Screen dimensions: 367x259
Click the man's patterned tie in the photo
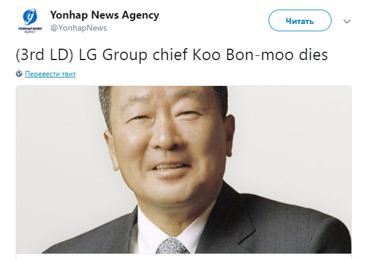click(x=172, y=246)
